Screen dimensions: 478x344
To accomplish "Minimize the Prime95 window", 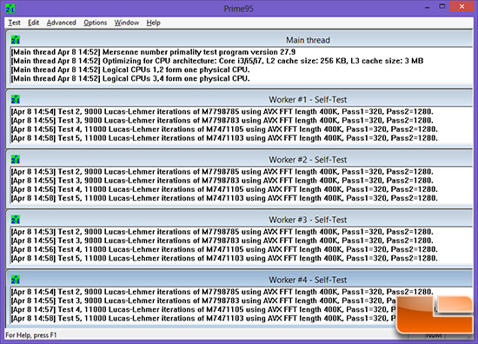I will click(x=428, y=7).
